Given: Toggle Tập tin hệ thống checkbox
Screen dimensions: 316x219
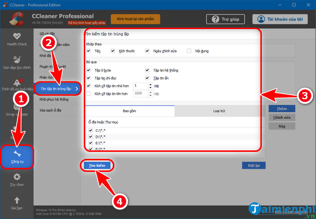Looking at the screenshot, I should (147, 70).
